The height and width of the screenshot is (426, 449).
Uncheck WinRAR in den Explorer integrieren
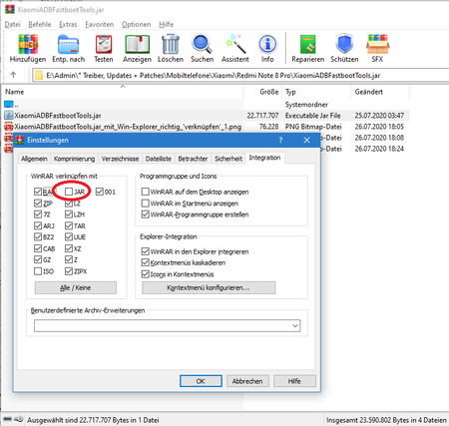click(145, 251)
